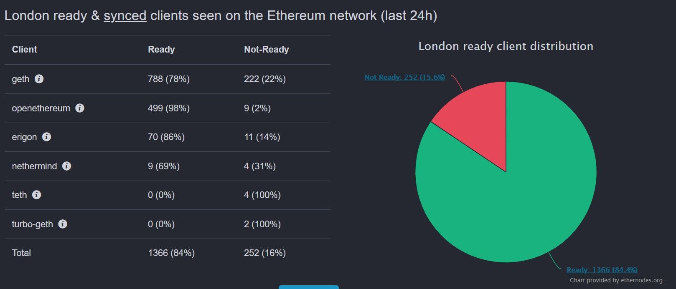Click the Not-Ready column header
The image size is (676, 289).
(x=266, y=50)
